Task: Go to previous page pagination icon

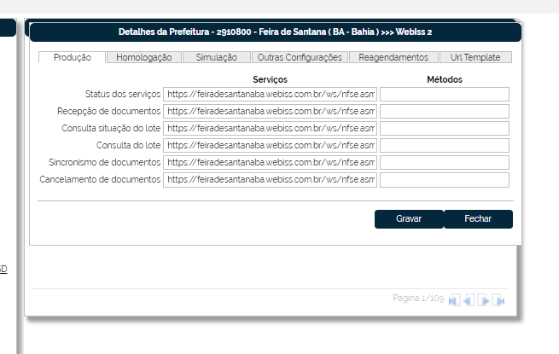Action: [469, 300]
